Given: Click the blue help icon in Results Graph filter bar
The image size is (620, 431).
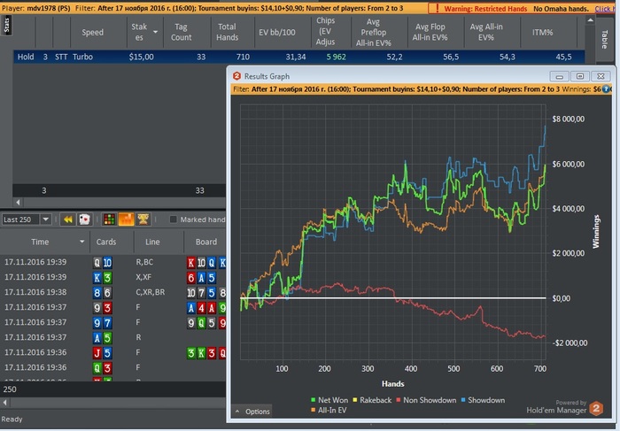Looking at the screenshot, I should click(x=606, y=89).
